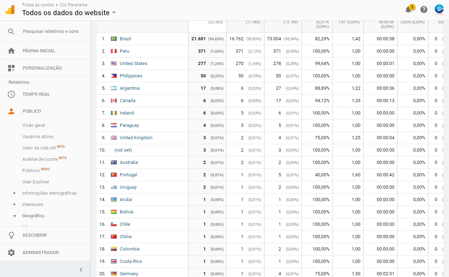Go to Página Inicial home icon
449x277 pixels.
pyautogui.click(x=11, y=51)
